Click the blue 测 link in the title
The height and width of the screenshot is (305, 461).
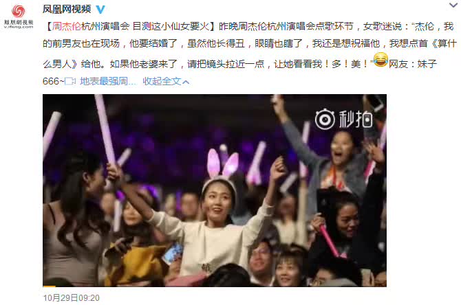pos(147,26)
